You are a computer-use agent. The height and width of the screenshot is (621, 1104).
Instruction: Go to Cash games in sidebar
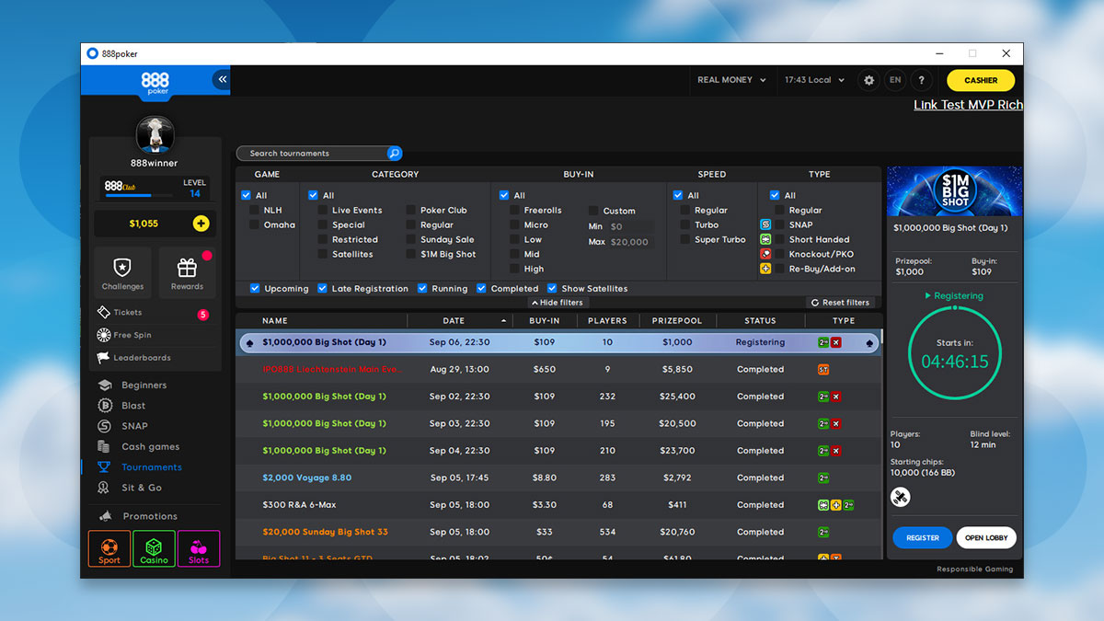150,447
